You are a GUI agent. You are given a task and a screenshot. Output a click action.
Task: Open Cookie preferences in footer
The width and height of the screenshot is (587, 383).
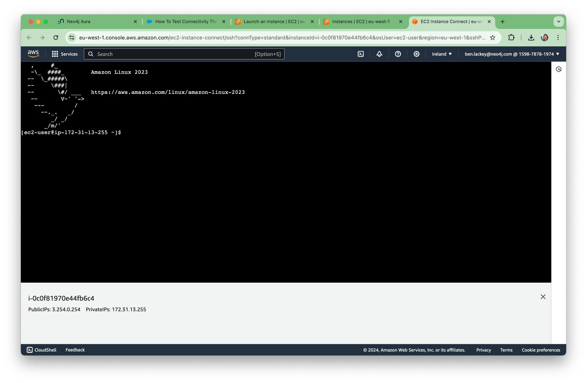[x=541, y=350]
